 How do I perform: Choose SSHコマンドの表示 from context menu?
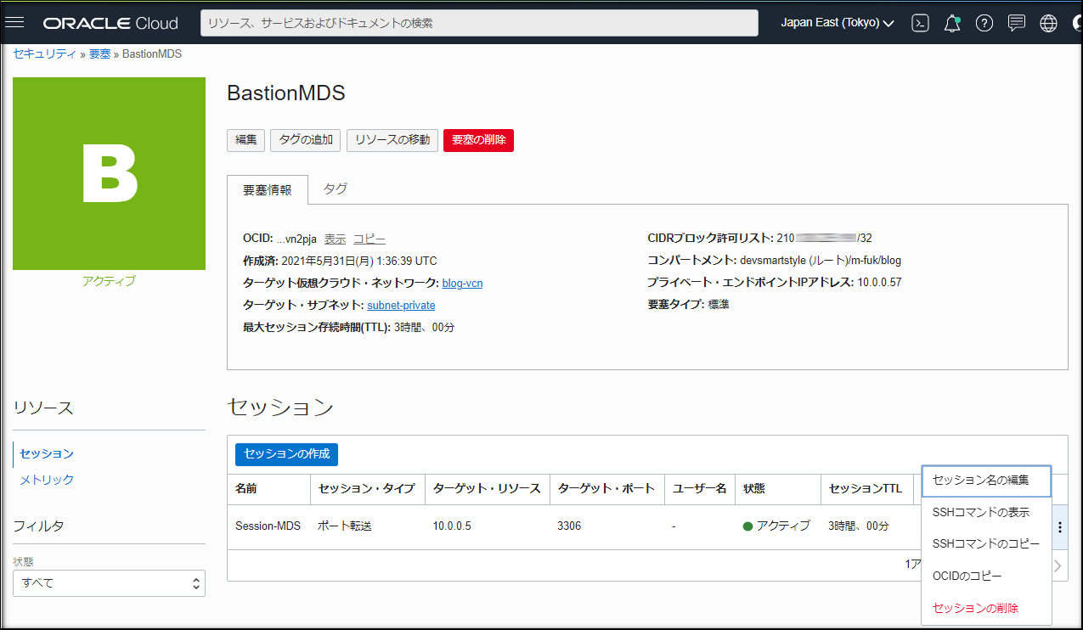pyautogui.click(x=986, y=513)
